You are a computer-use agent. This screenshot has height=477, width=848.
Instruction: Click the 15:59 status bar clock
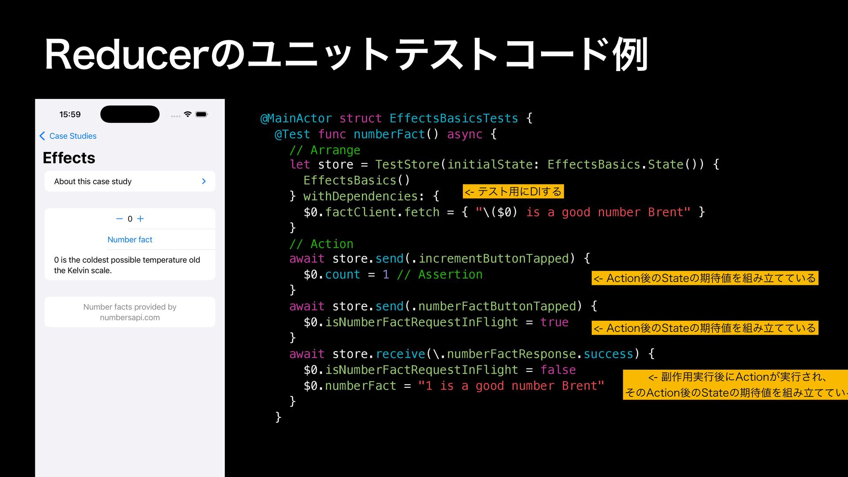(70, 114)
